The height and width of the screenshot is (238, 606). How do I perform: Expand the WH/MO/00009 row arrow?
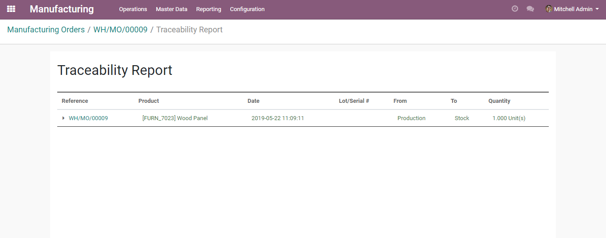pos(63,118)
